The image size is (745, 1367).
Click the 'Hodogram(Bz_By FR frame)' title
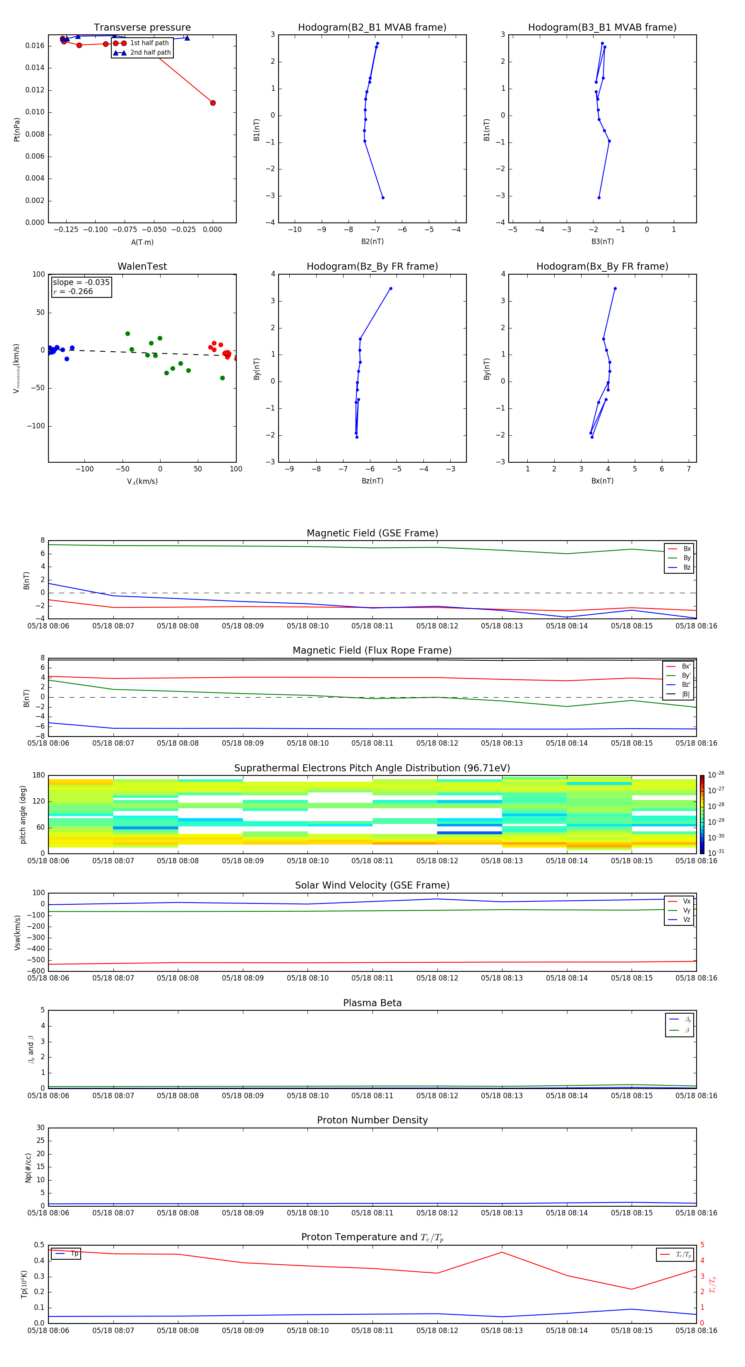tap(372, 266)
